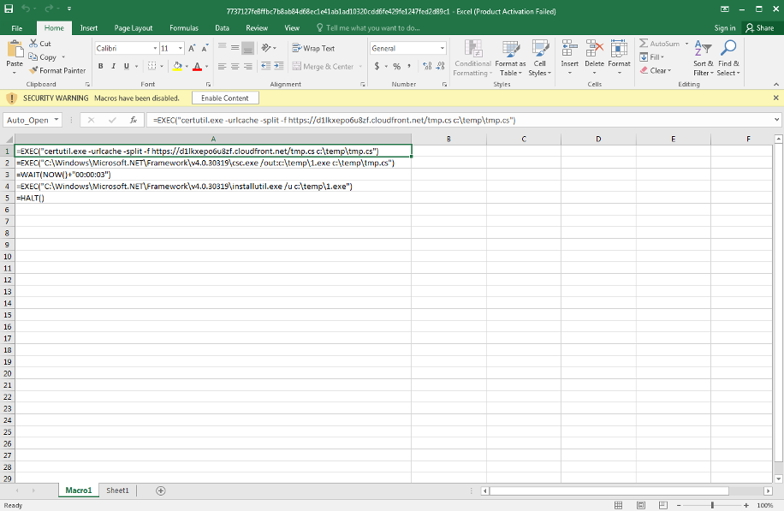Expand the Name Box dropdown
The height and width of the screenshot is (511, 784).
click(x=56, y=120)
